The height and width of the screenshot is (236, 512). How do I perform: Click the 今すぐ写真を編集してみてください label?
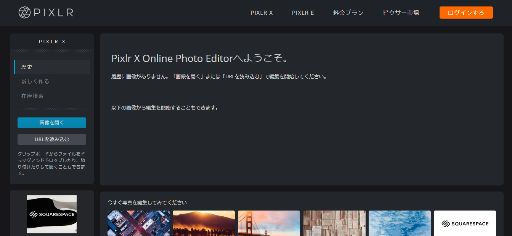(x=147, y=203)
